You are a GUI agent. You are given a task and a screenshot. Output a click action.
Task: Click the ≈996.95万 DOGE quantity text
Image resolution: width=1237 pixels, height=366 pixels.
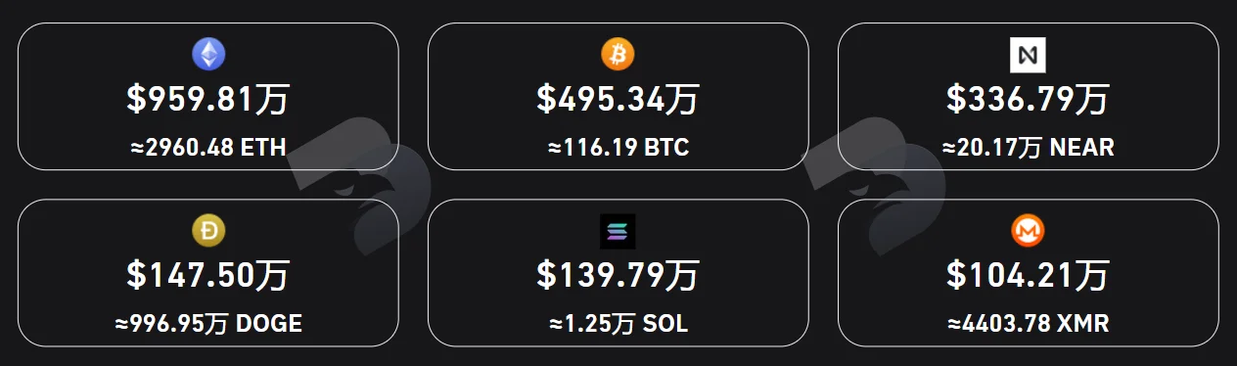pyautogui.click(x=207, y=325)
